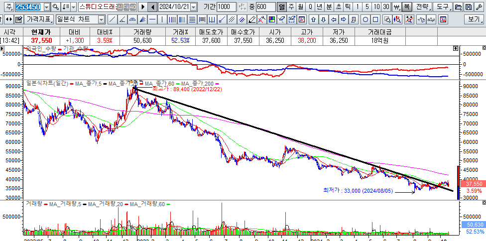The width and height of the screenshot is (486, 241).
Task: Click the 보기 view button
Action: pos(474,19)
